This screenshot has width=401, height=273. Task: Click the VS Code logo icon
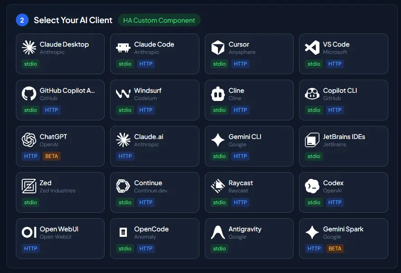point(312,48)
